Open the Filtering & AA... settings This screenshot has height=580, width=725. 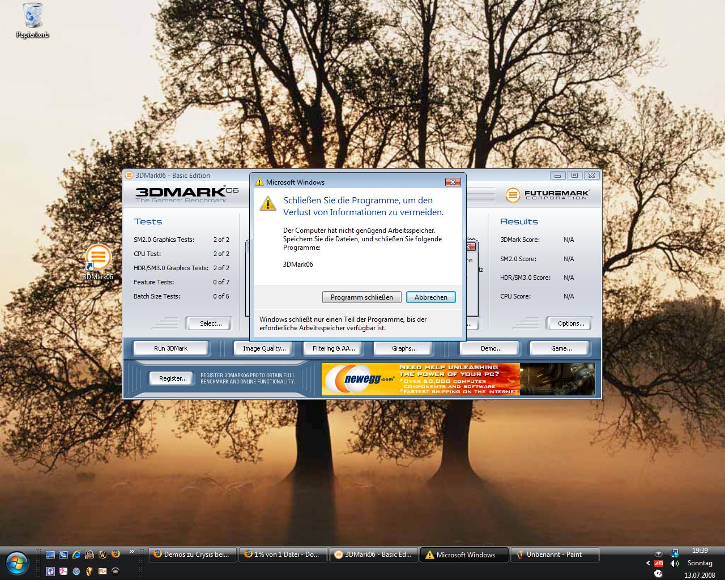(334, 348)
